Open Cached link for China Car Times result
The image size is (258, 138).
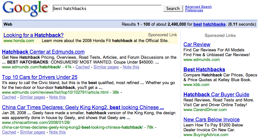[x=9, y=132]
